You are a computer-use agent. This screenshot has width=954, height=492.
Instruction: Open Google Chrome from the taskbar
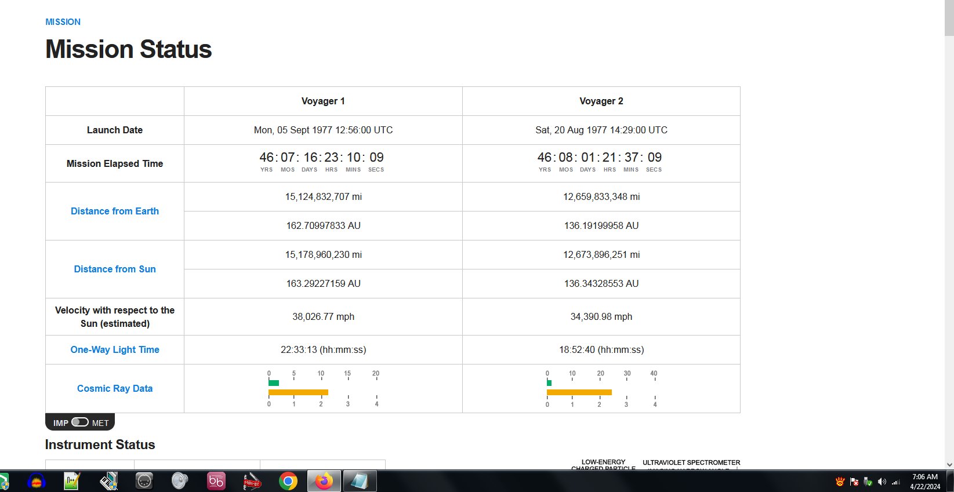tap(288, 481)
